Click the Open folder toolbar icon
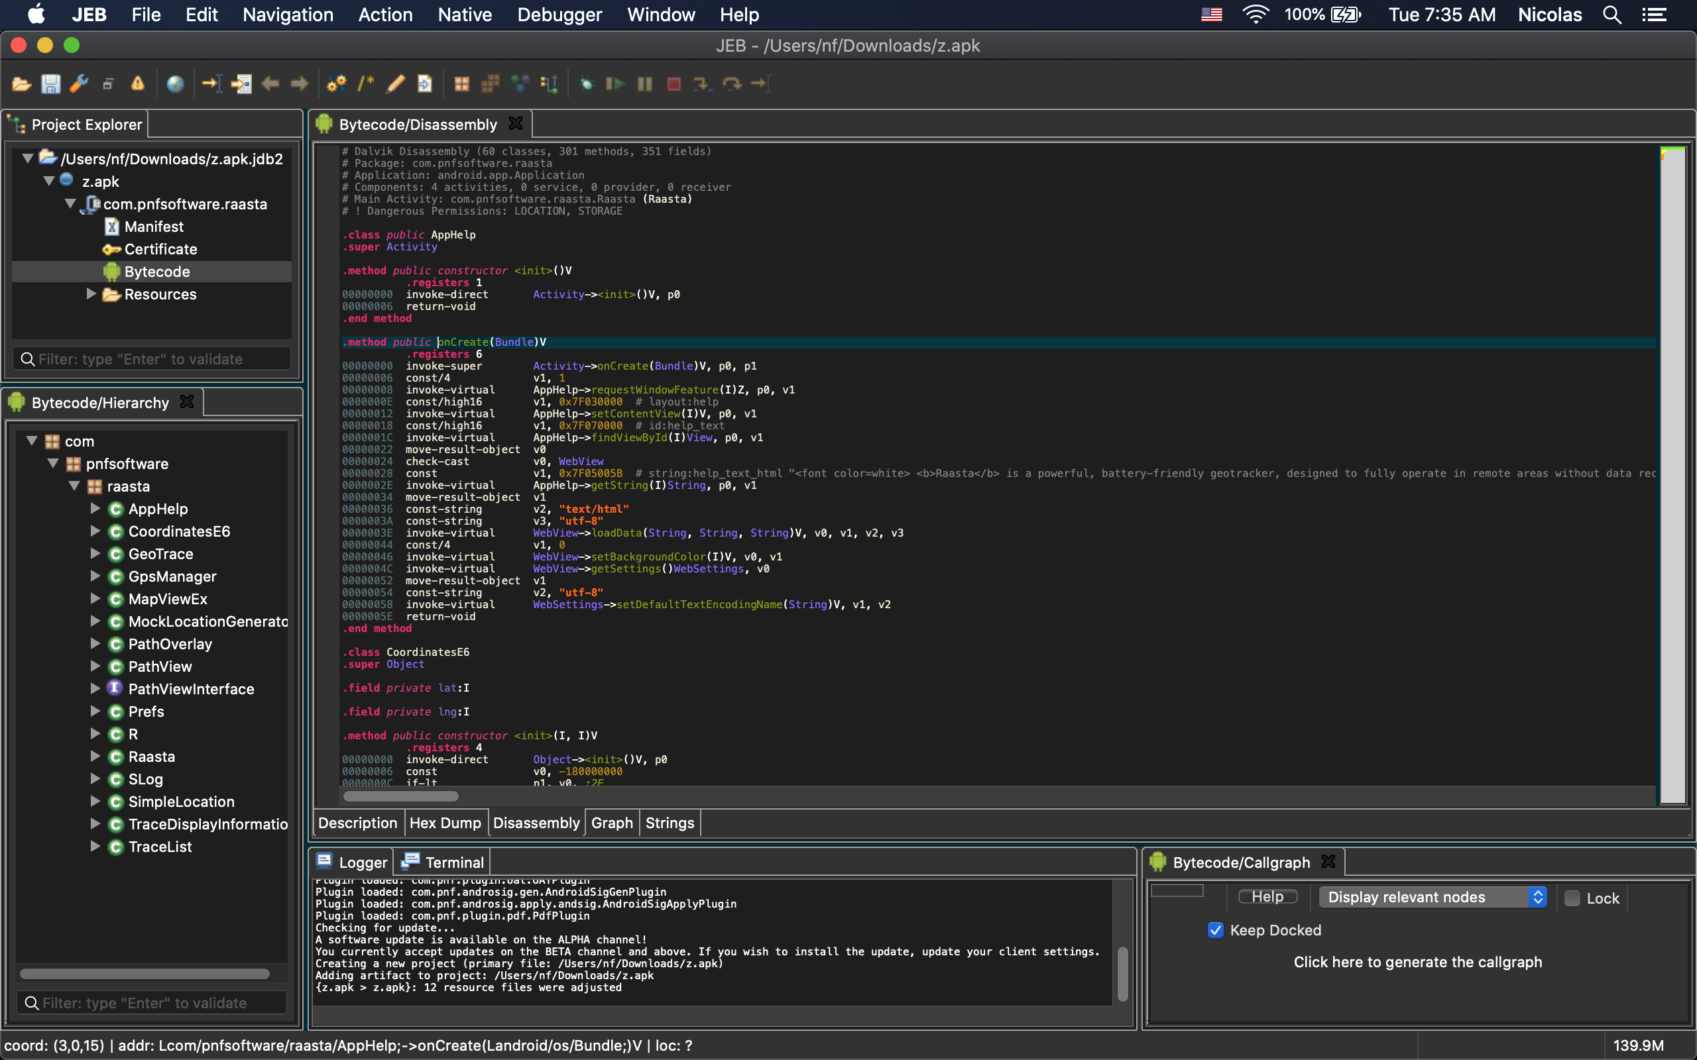The image size is (1697, 1060). click(x=21, y=84)
